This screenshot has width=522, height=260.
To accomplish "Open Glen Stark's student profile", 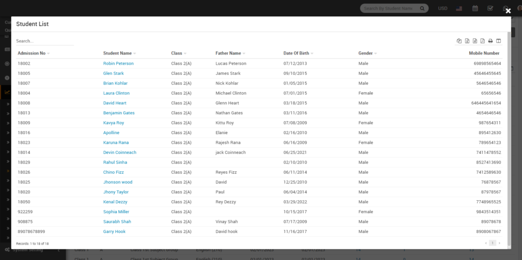I will pos(114,73).
